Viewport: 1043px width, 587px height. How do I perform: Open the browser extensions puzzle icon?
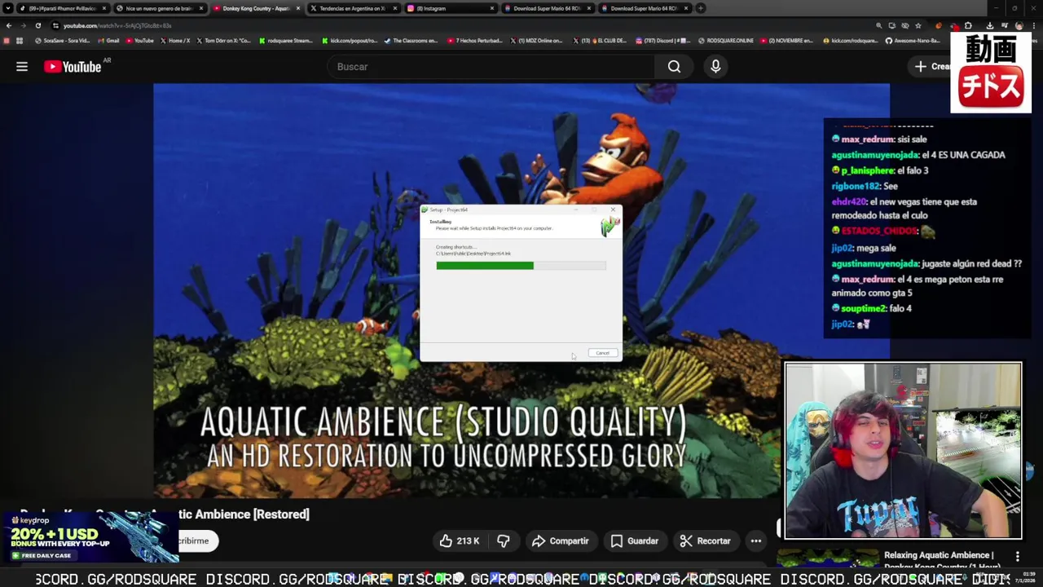pyautogui.click(x=968, y=25)
